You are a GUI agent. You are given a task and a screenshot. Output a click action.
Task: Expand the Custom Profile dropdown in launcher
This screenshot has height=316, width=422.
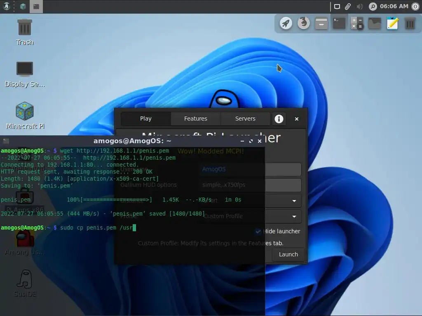[x=251, y=216]
